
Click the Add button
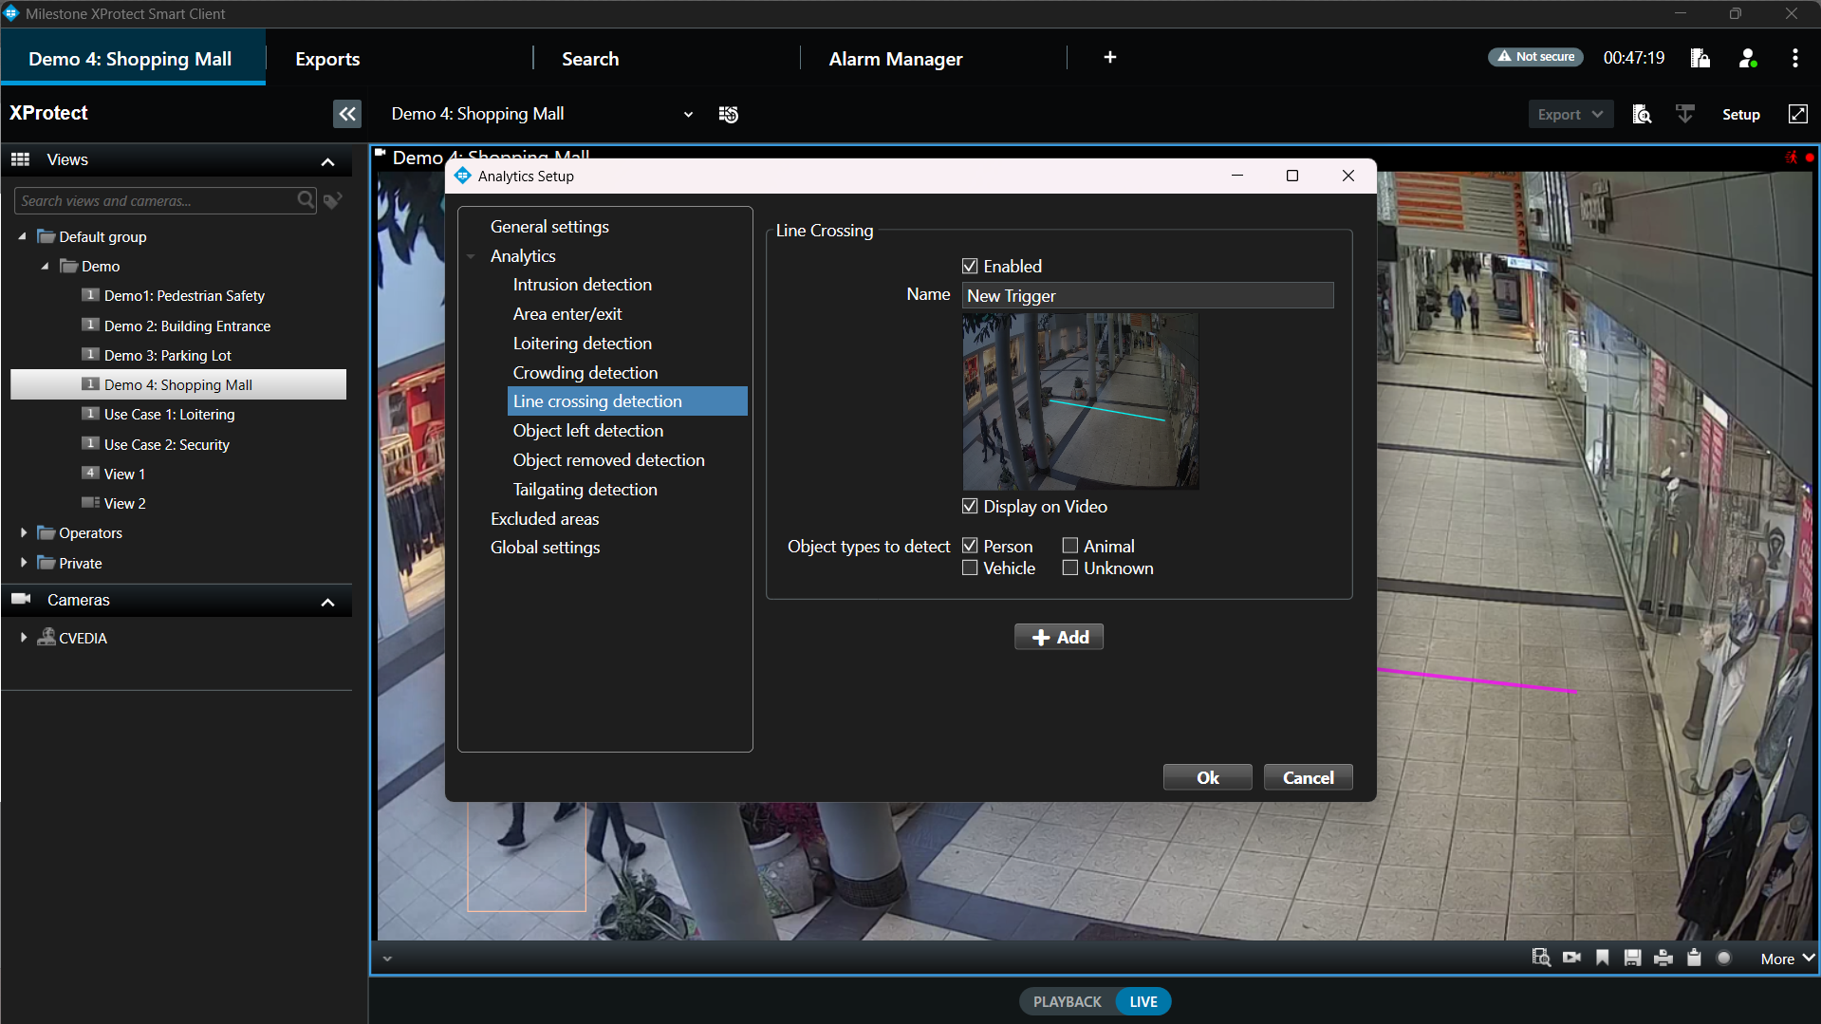point(1059,637)
